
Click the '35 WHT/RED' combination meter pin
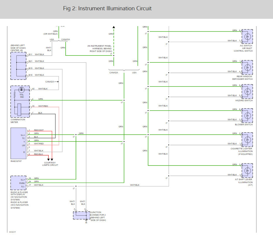(40, 106)
